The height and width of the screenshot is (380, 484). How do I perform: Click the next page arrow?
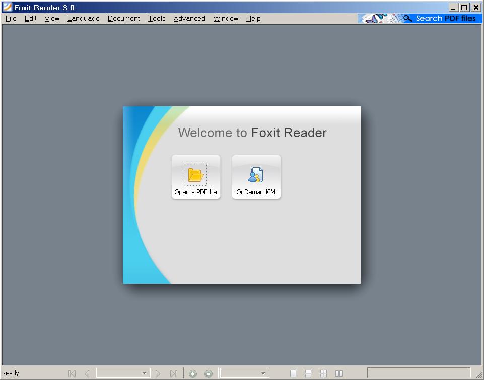point(158,373)
